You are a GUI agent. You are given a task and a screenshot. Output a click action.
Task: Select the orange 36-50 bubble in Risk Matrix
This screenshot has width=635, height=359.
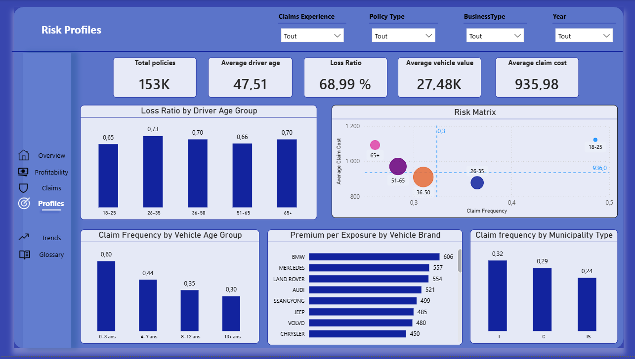pyautogui.click(x=423, y=178)
